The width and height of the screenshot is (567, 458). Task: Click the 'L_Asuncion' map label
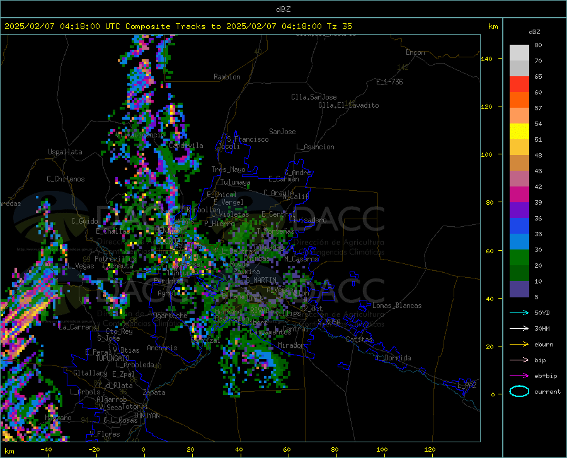pos(315,147)
